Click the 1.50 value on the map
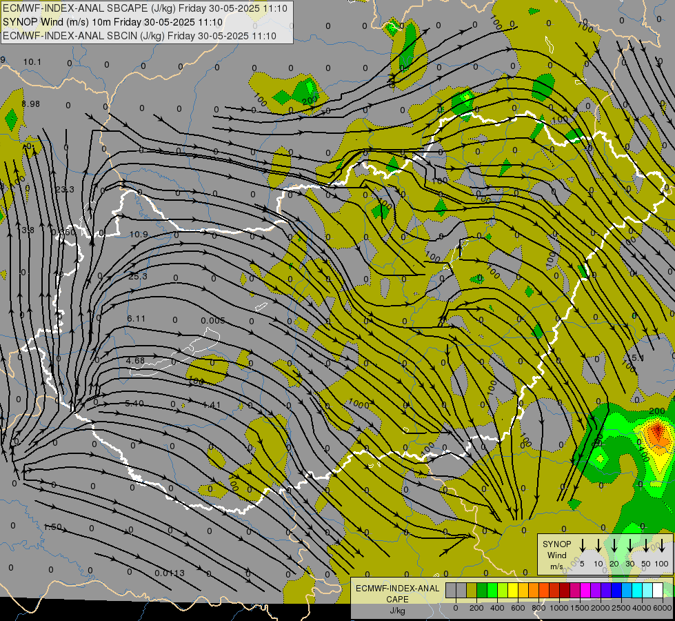 point(52,527)
